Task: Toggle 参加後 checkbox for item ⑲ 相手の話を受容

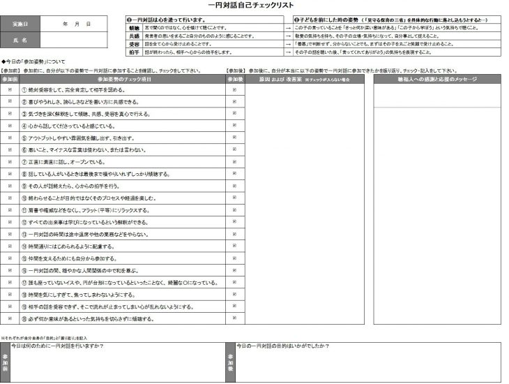Action: click(235, 306)
